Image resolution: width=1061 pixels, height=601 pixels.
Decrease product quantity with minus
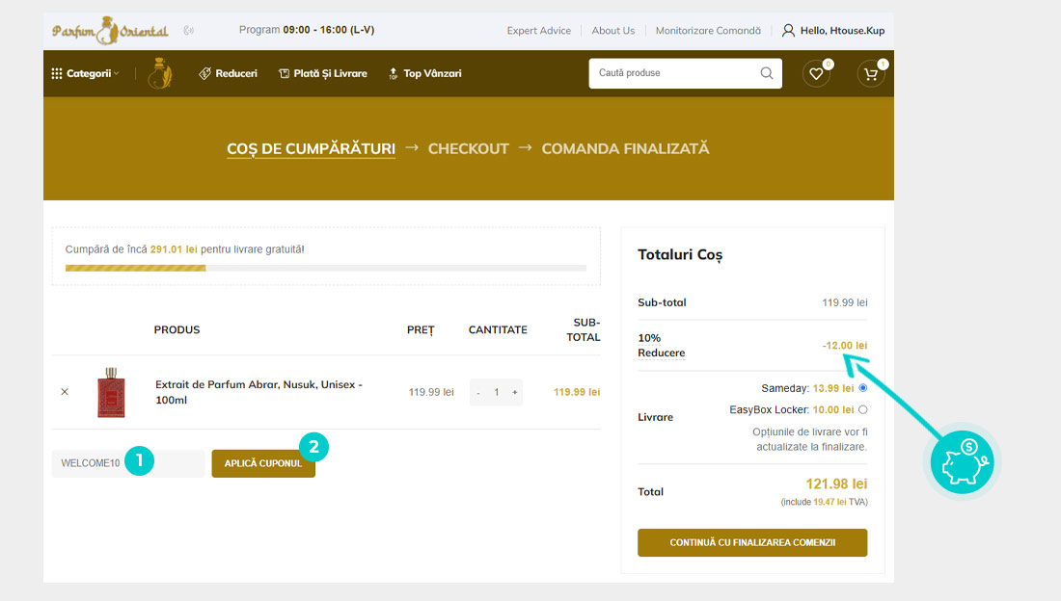[x=478, y=393]
